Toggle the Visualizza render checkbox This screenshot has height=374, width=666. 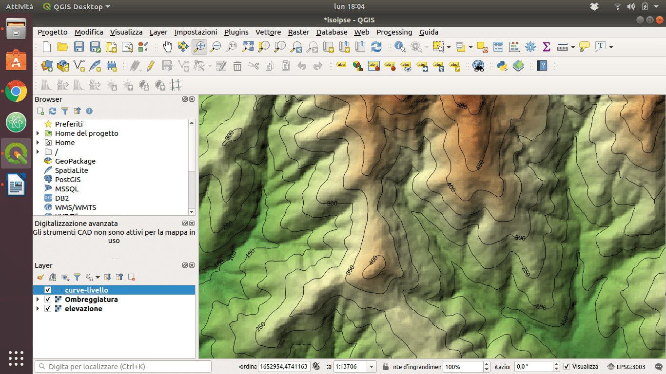point(566,366)
